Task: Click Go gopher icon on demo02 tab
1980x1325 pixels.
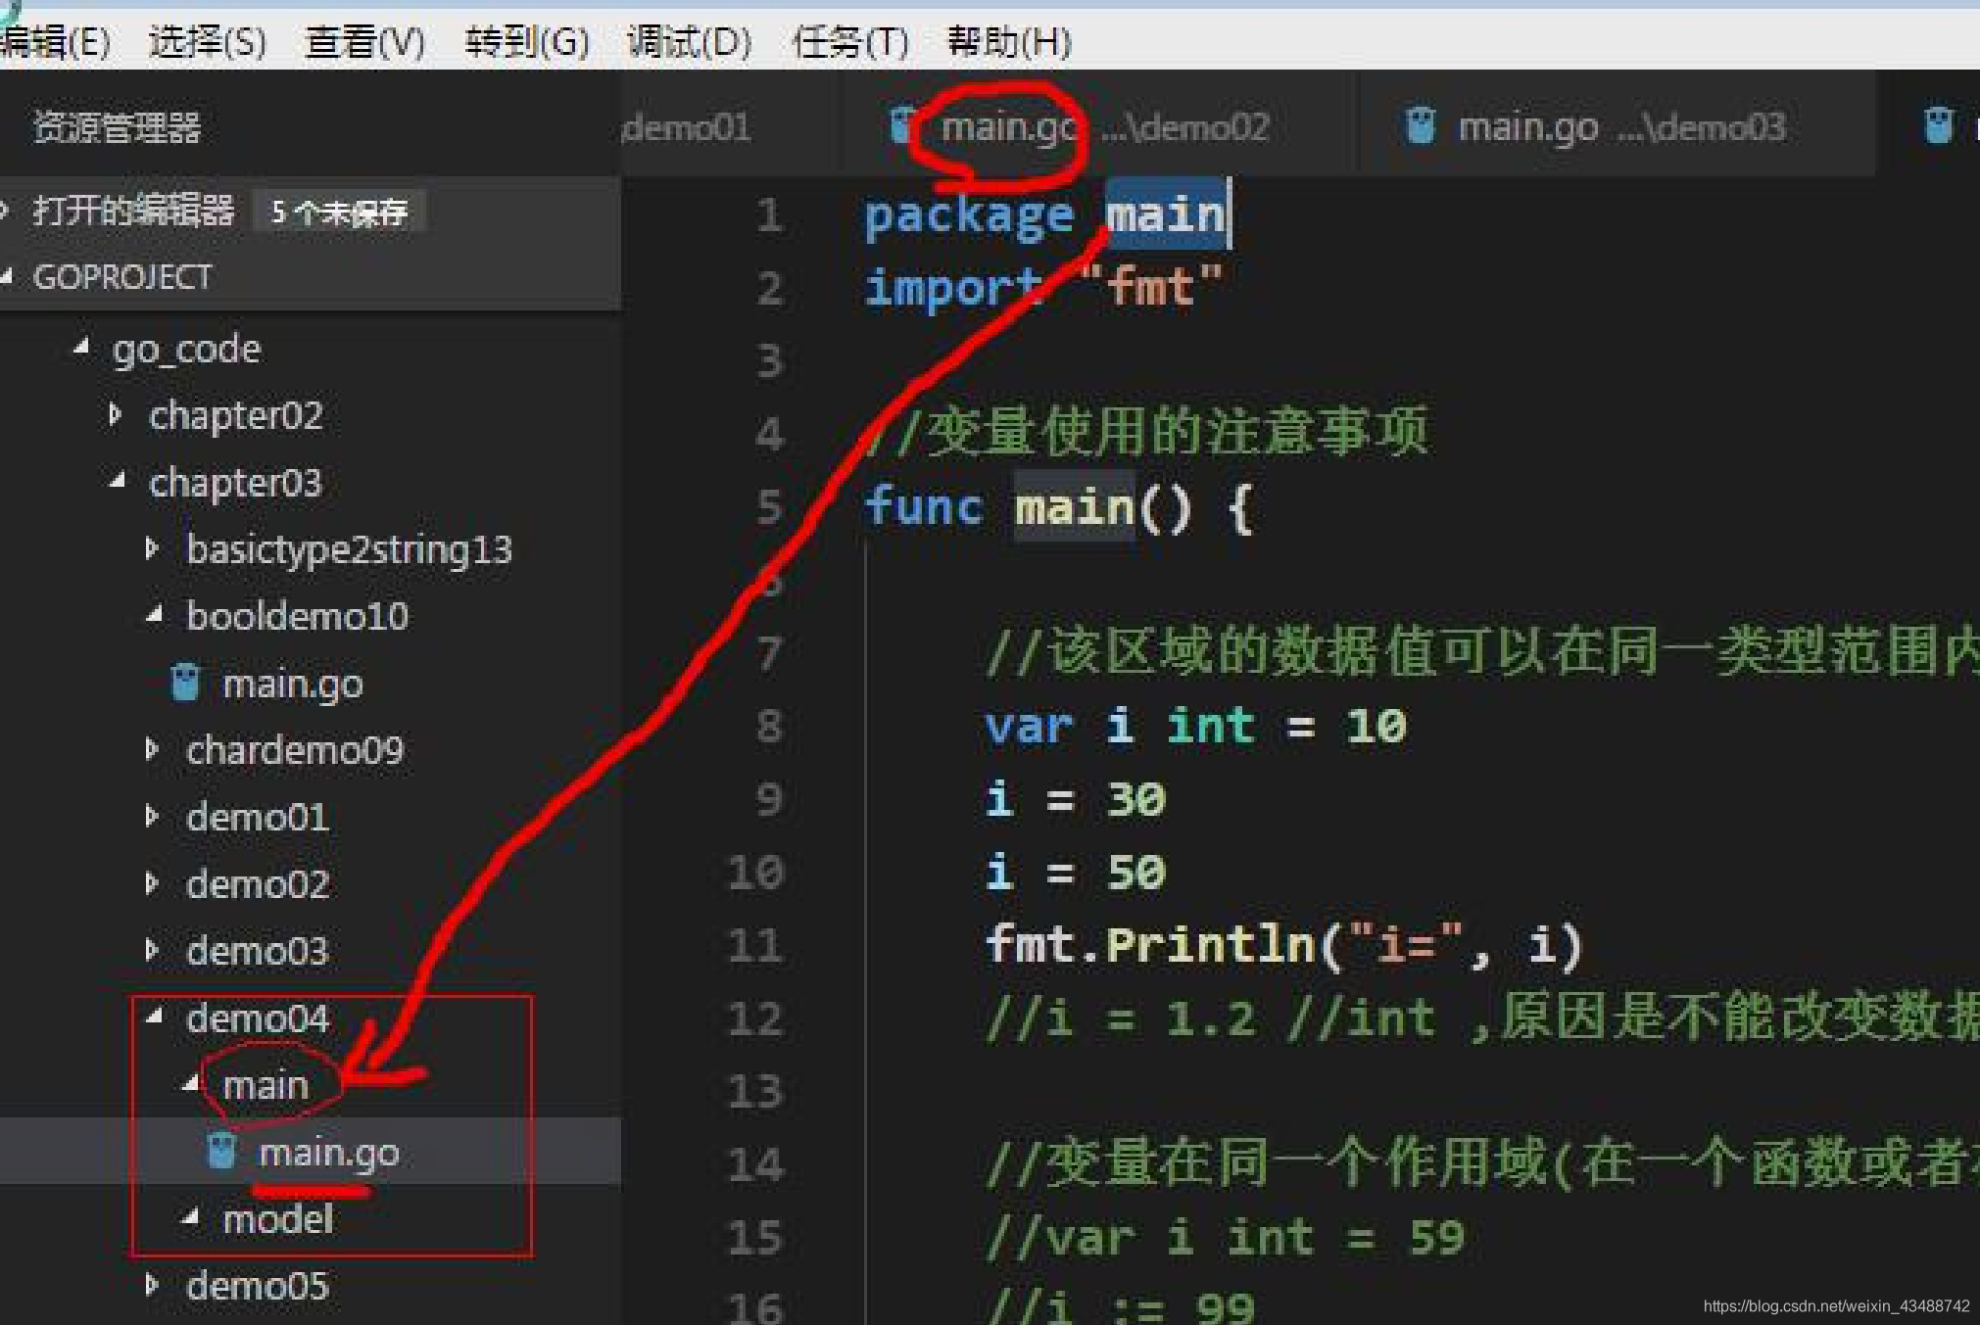Action: [x=901, y=126]
